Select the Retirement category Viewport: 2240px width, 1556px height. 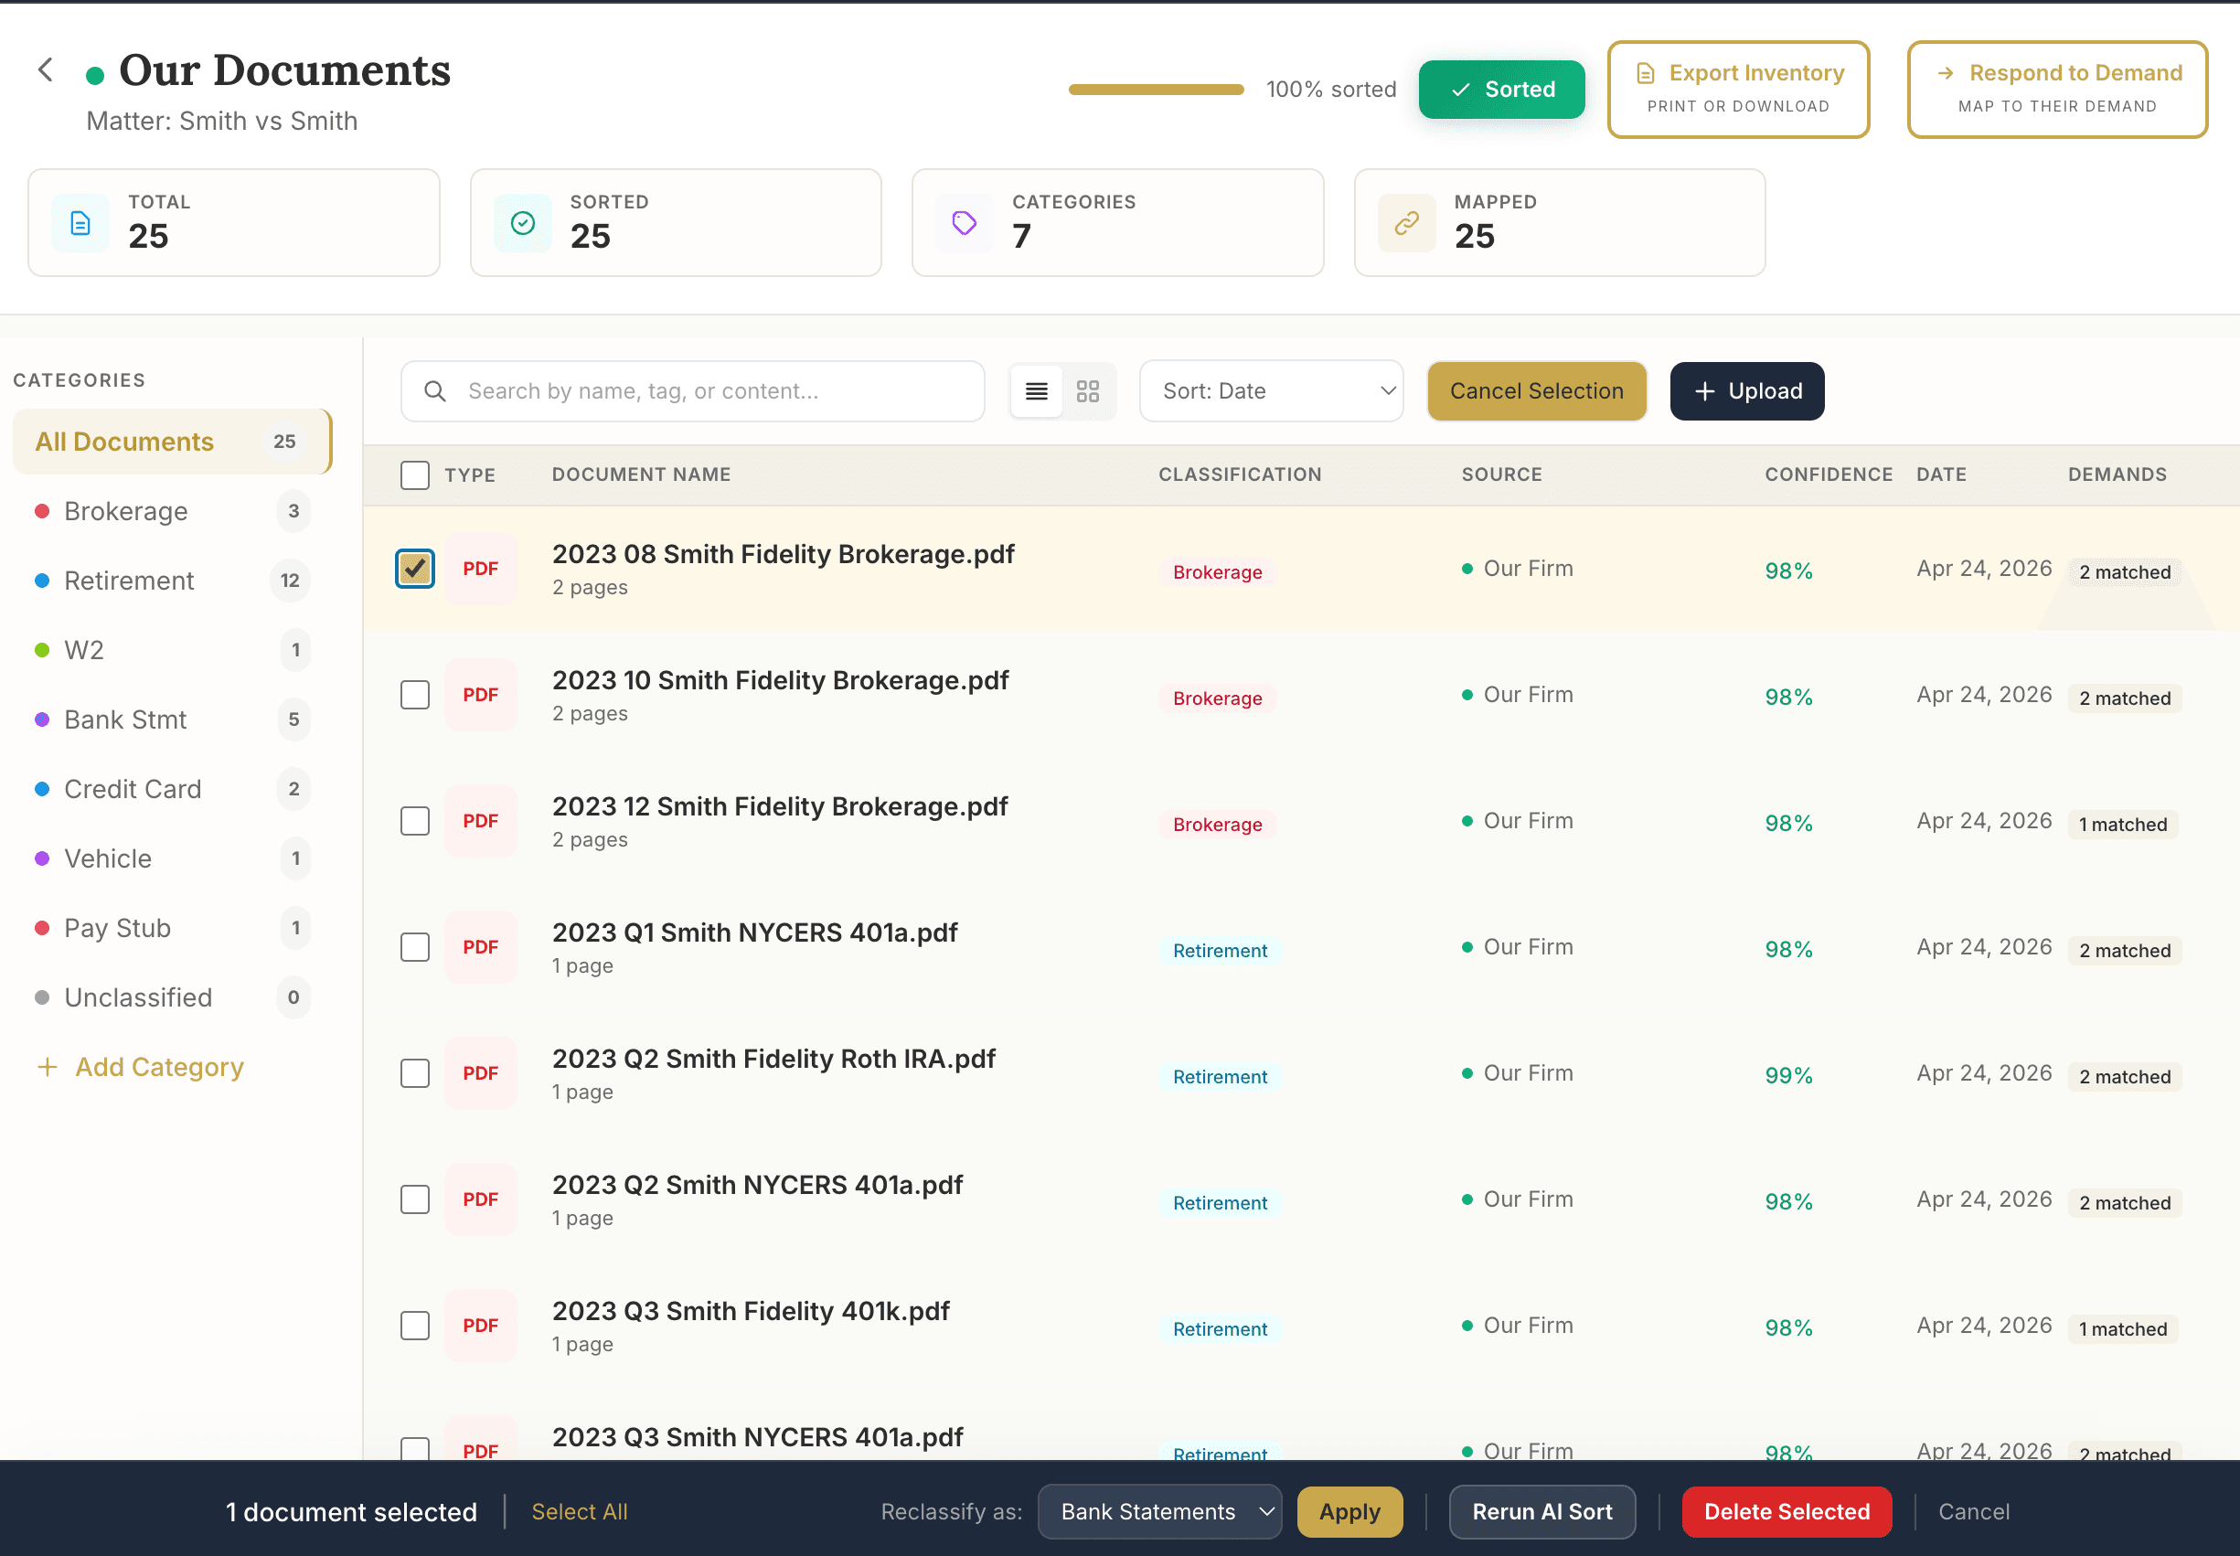pos(129,581)
